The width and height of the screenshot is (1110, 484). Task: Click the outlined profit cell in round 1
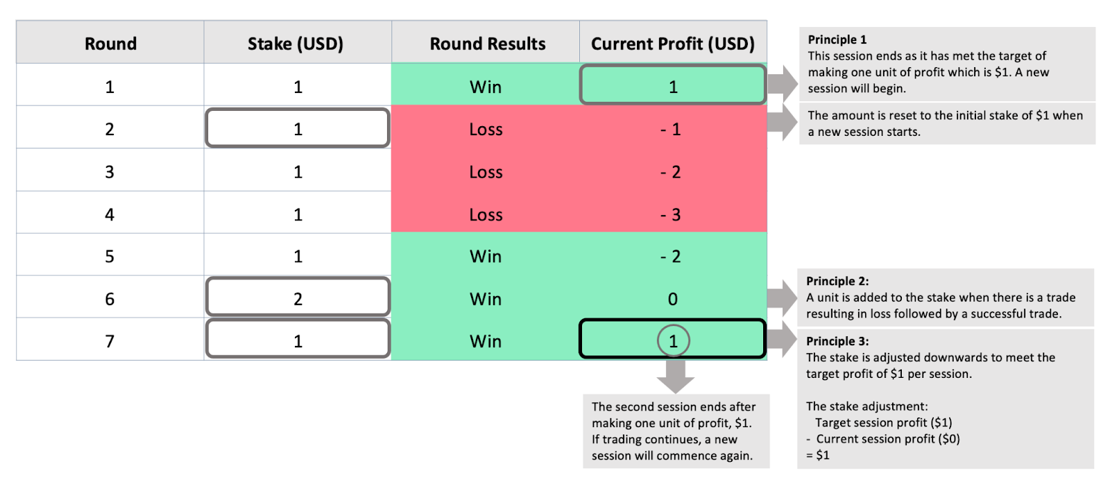coord(673,85)
